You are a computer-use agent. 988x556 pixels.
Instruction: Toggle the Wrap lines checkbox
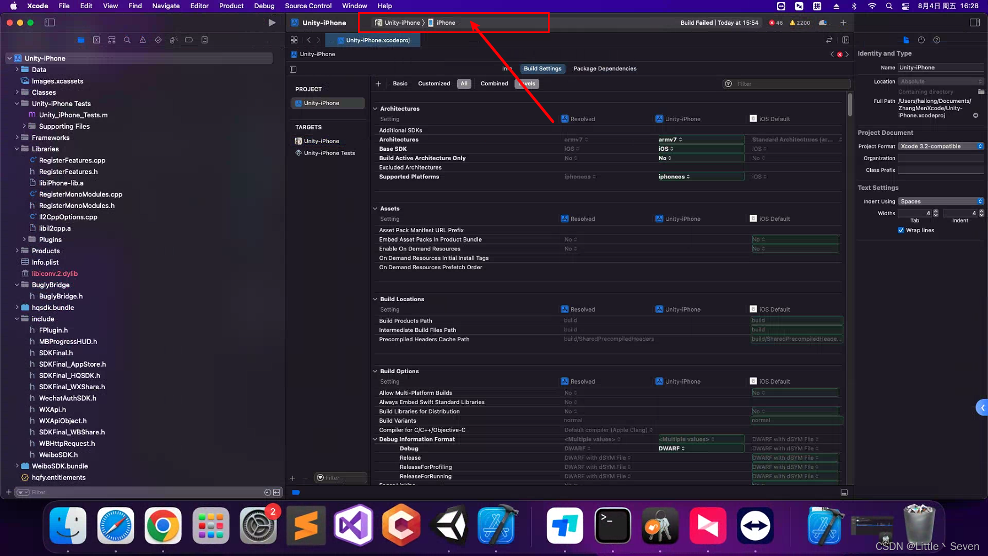coord(901,230)
